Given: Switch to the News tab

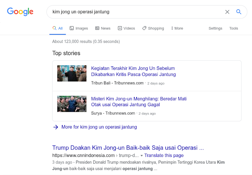Looking at the screenshot, I should tap(103, 28).
